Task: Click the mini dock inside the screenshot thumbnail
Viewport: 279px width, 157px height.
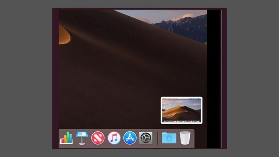Action: click(181, 122)
